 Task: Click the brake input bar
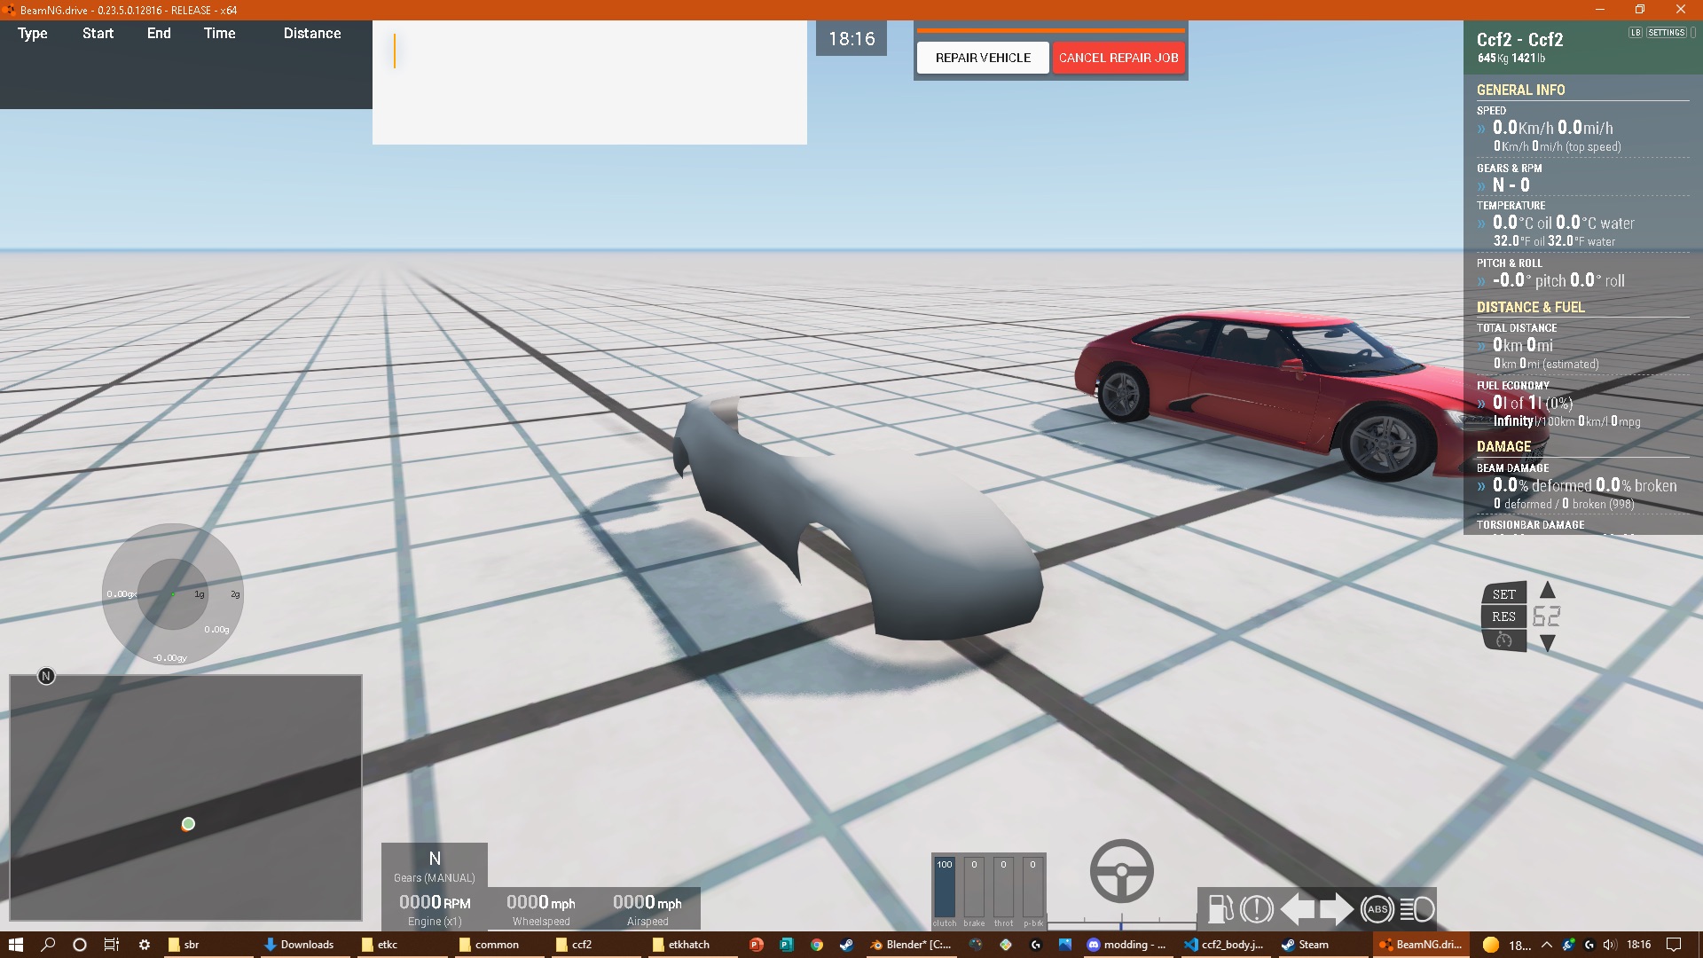(x=974, y=887)
